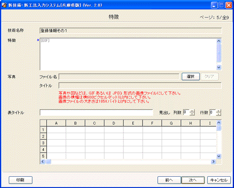Screen dimensions: 234x188
Task: Click the 選択 button to choose photo file
Action: click(x=191, y=76)
